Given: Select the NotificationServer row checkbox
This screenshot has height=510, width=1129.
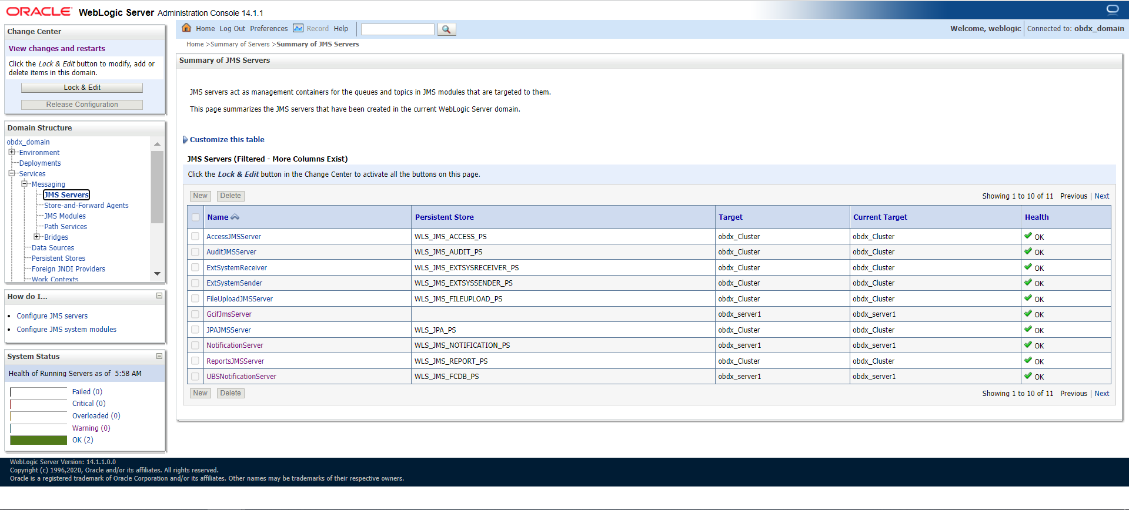Looking at the screenshot, I should pyautogui.click(x=195, y=345).
